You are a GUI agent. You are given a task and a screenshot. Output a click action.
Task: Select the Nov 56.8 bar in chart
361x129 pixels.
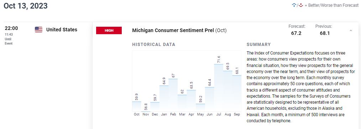click(x=146, y=112)
